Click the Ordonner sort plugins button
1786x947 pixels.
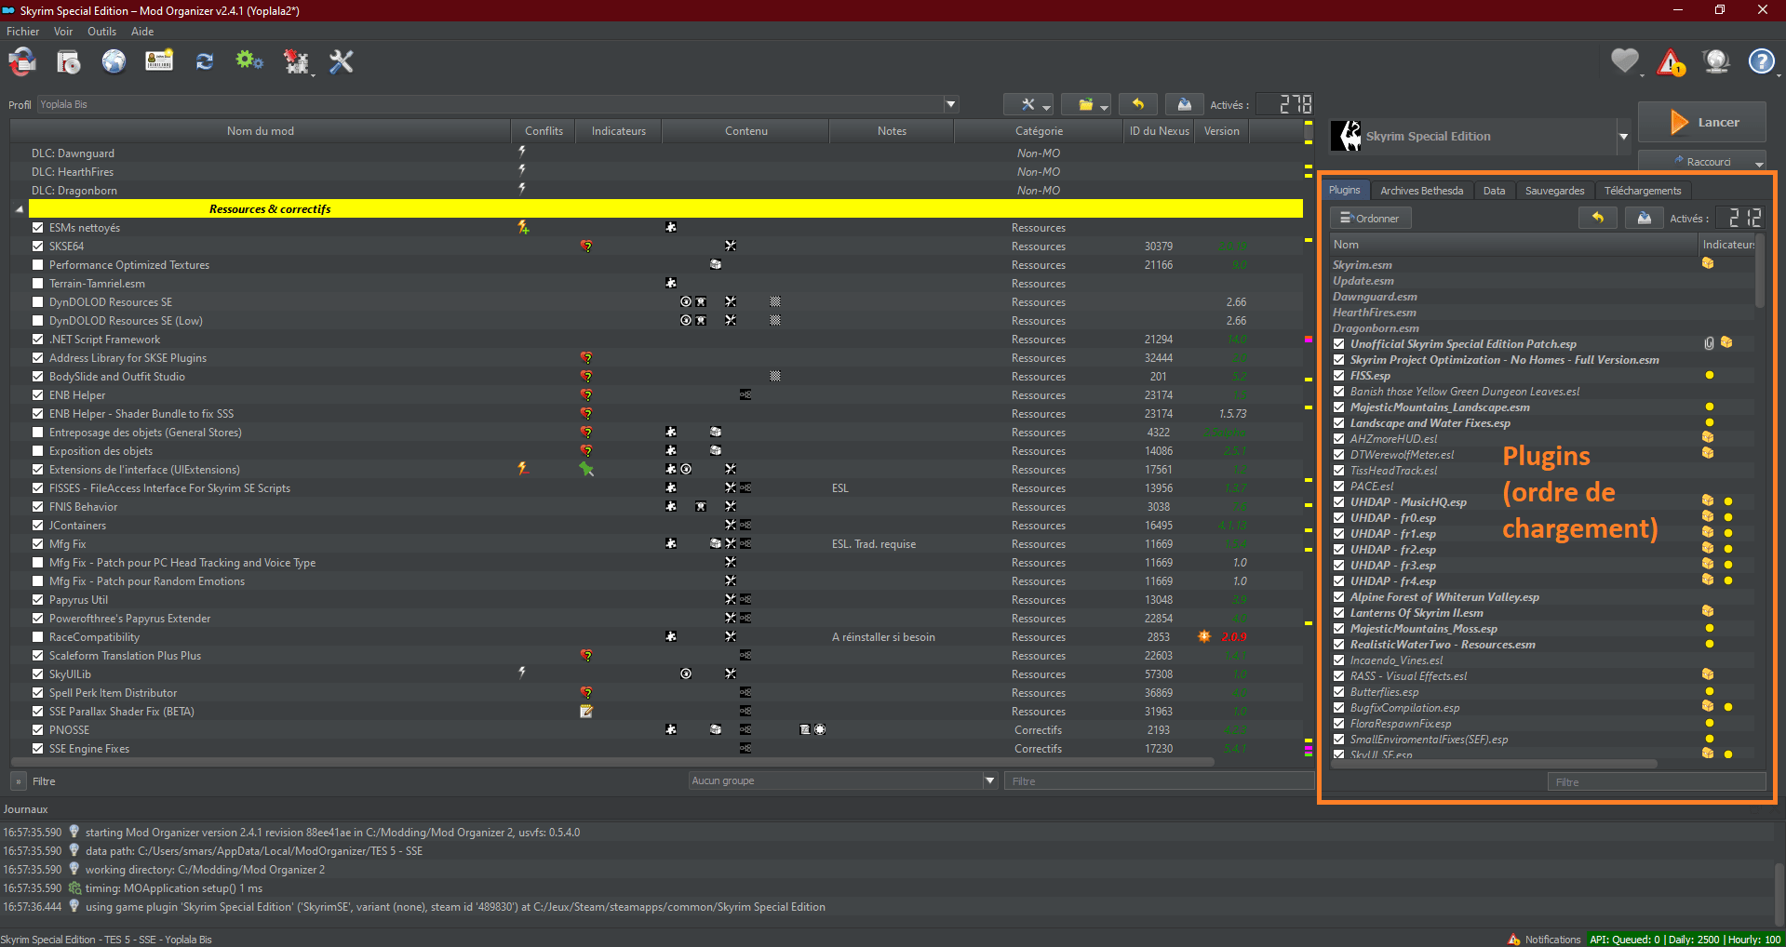1370,219
